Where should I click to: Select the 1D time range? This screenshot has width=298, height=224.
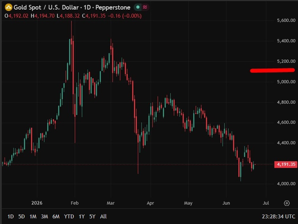(x=10, y=217)
